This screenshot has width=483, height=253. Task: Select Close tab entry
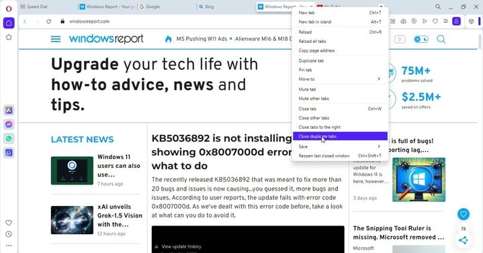(x=340, y=109)
